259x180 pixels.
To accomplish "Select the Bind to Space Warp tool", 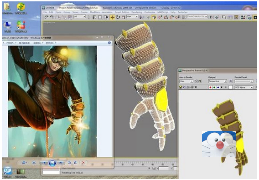I will (x=70, y=17).
